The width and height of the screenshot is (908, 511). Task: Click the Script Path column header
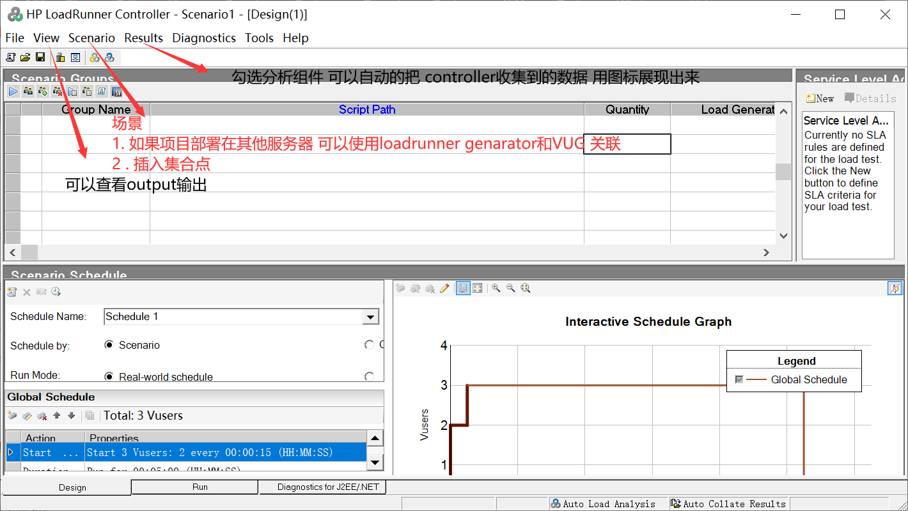click(x=367, y=109)
